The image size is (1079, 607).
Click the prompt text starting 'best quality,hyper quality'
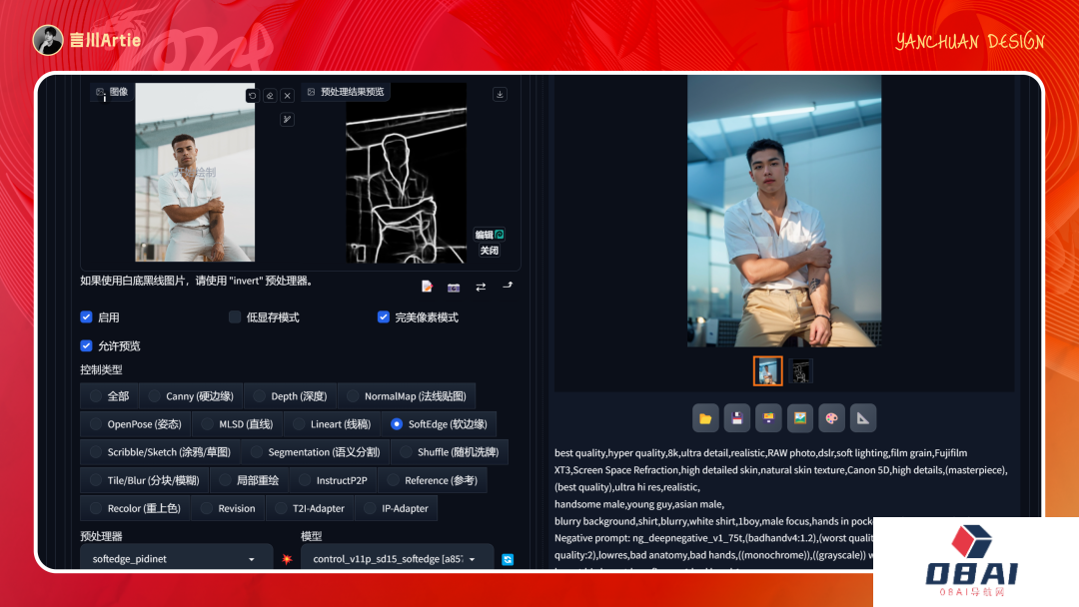[x=781, y=470]
